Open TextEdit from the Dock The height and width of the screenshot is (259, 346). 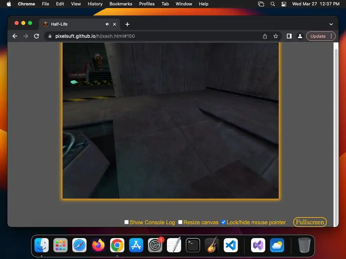point(174,245)
